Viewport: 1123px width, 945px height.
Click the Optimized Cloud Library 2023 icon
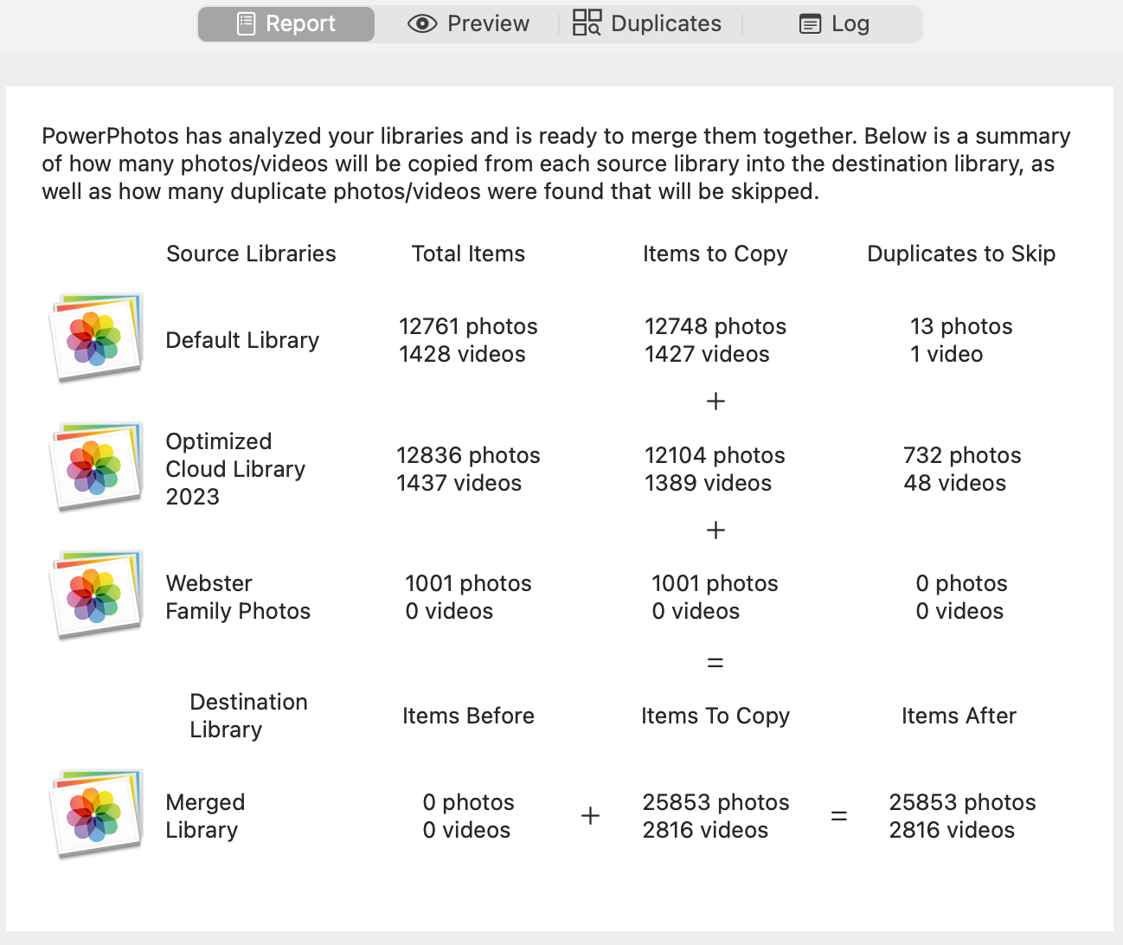(x=97, y=467)
